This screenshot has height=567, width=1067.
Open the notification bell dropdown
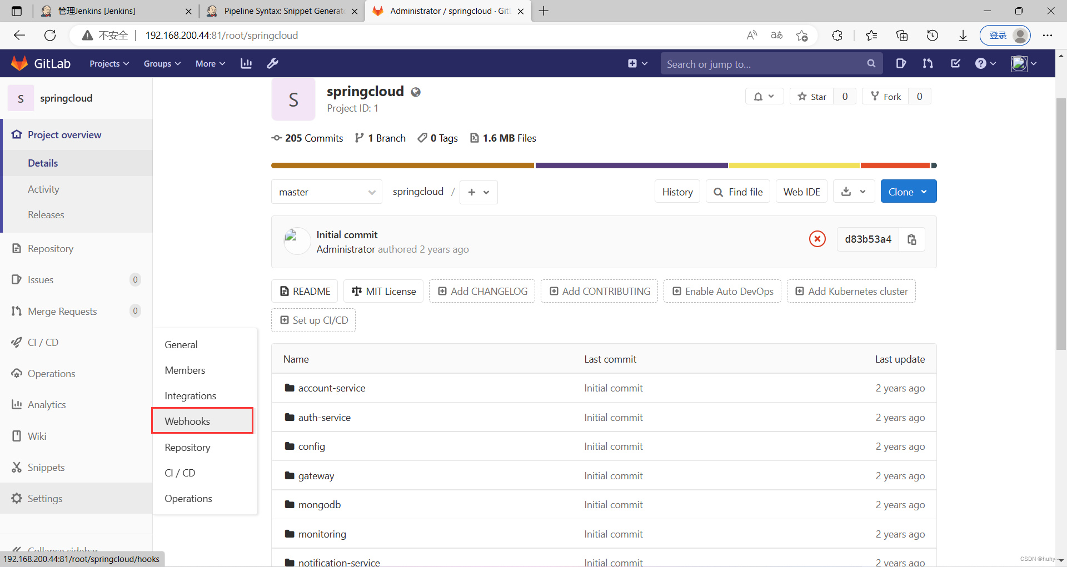pos(764,96)
